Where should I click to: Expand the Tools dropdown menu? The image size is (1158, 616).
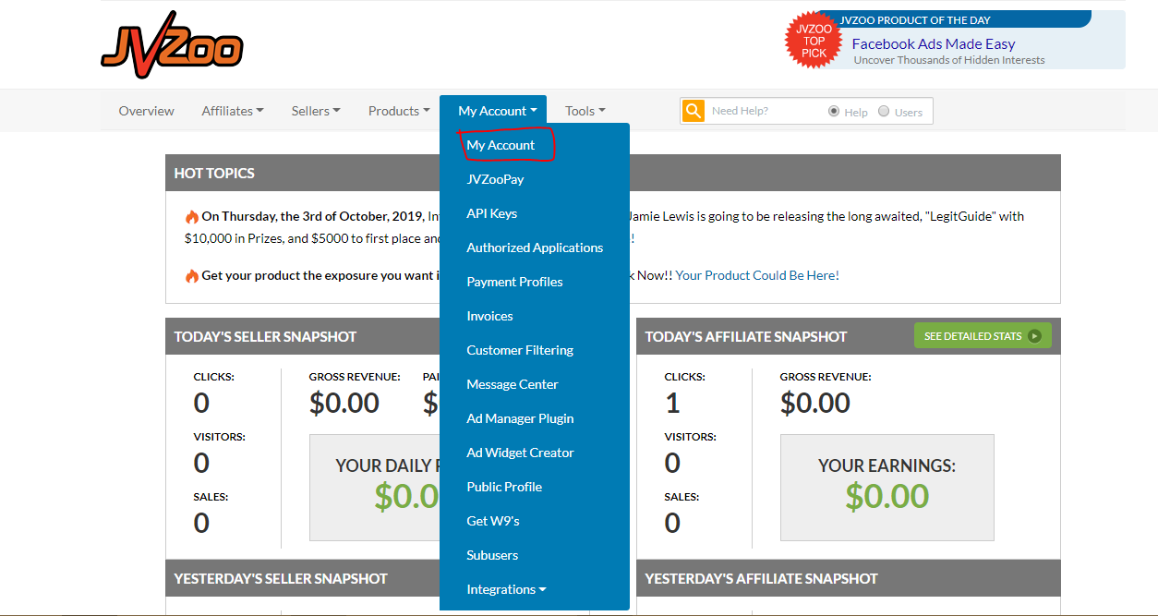[585, 111]
